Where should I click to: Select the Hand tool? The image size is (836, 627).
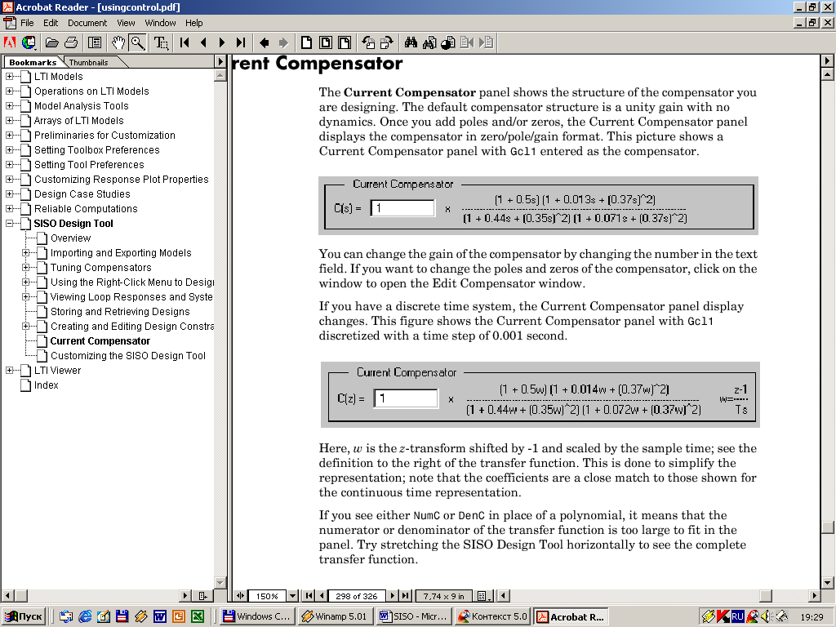point(118,42)
